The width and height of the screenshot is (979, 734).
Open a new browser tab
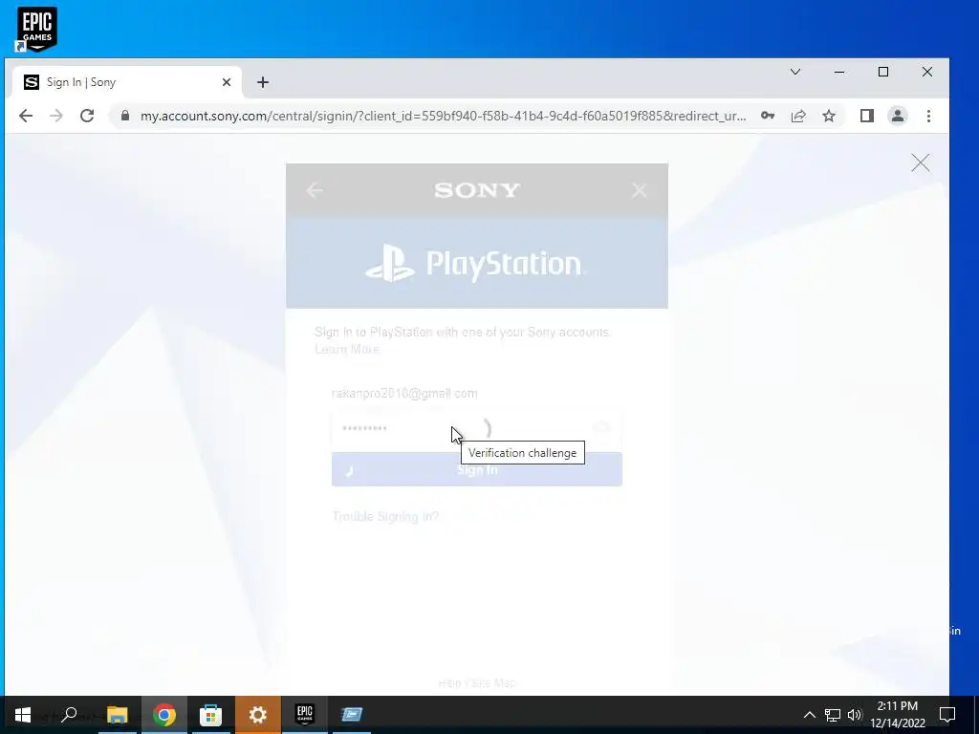coord(263,82)
